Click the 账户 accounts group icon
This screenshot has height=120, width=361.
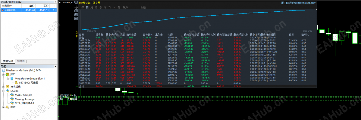[7, 74]
